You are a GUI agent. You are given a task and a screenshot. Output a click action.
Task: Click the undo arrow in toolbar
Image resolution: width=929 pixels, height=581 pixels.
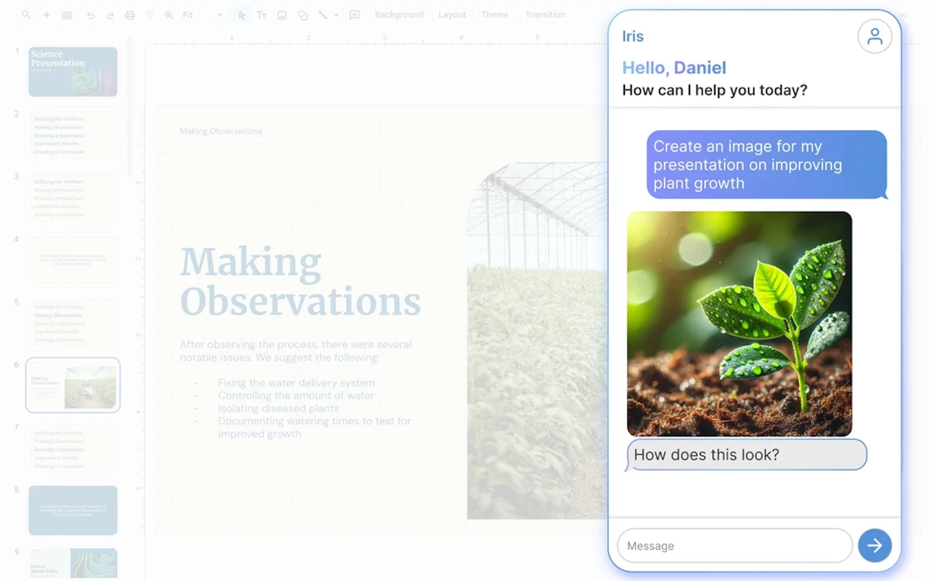click(91, 15)
